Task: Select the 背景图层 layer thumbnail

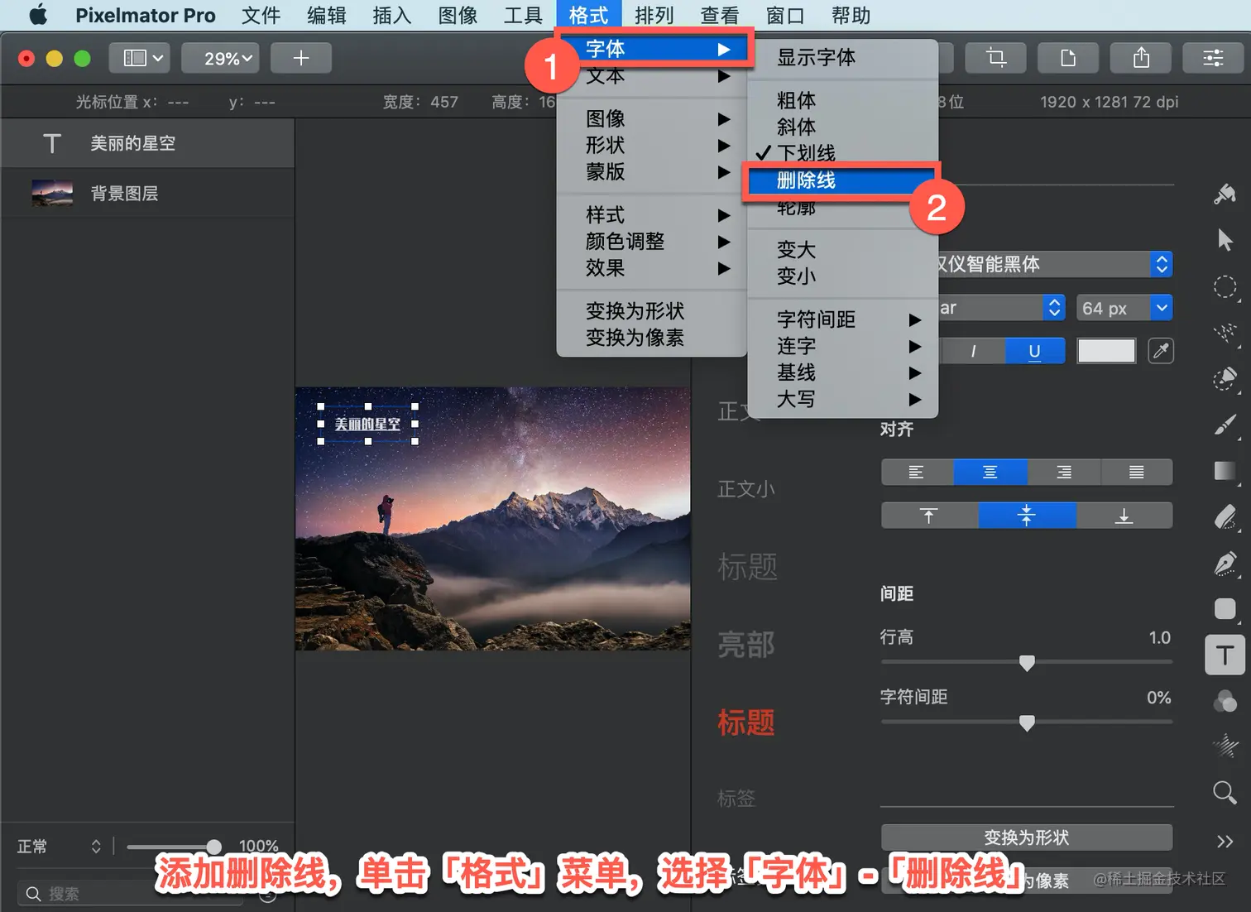Action: [52, 193]
